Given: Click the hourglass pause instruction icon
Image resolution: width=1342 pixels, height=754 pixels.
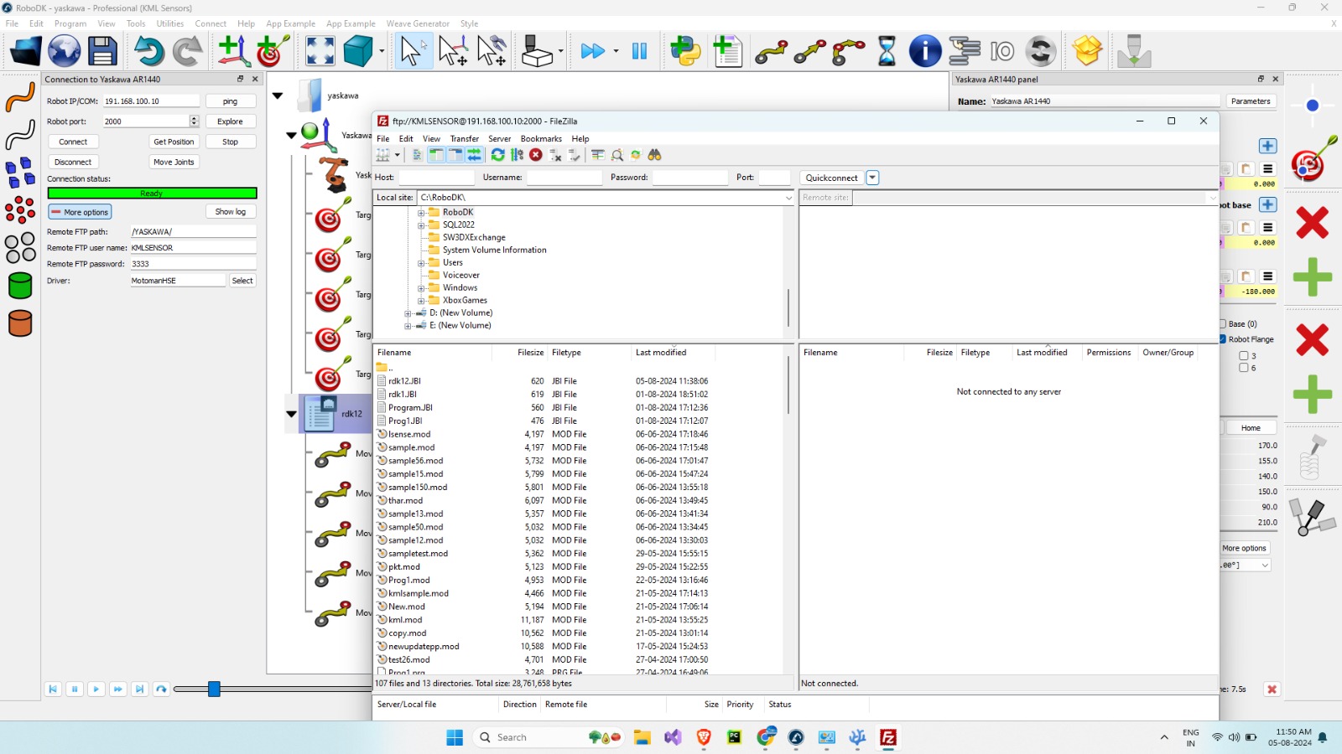Looking at the screenshot, I should coord(887,51).
